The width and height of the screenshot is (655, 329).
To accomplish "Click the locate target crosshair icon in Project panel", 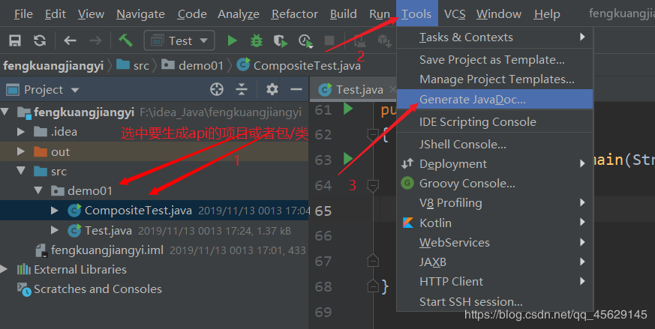I will (217, 89).
